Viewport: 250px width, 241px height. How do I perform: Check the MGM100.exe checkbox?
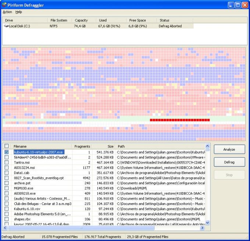point(7,188)
